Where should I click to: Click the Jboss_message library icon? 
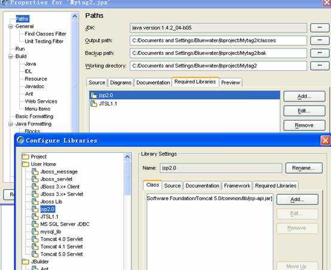coord(35,171)
